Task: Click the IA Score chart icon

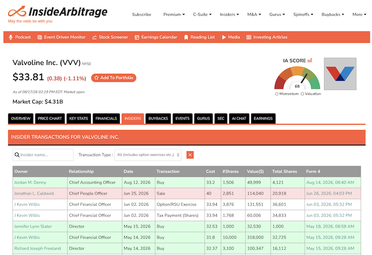Action: coord(310,60)
